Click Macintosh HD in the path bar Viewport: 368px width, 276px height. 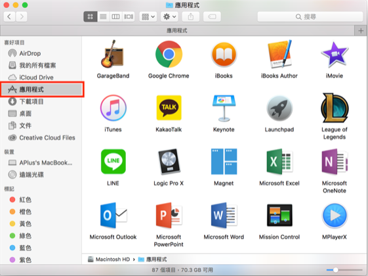(x=109, y=260)
